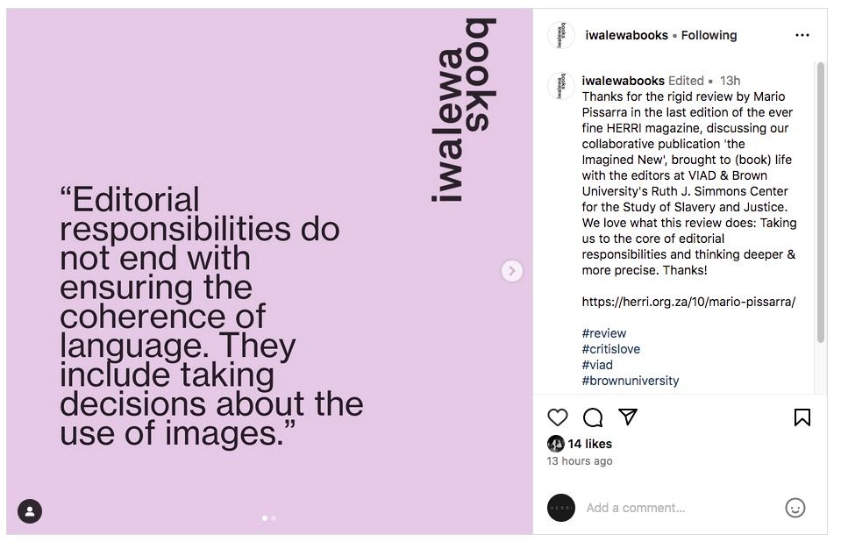
Task: Show tagged accounts via person icon
Action: point(30,511)
